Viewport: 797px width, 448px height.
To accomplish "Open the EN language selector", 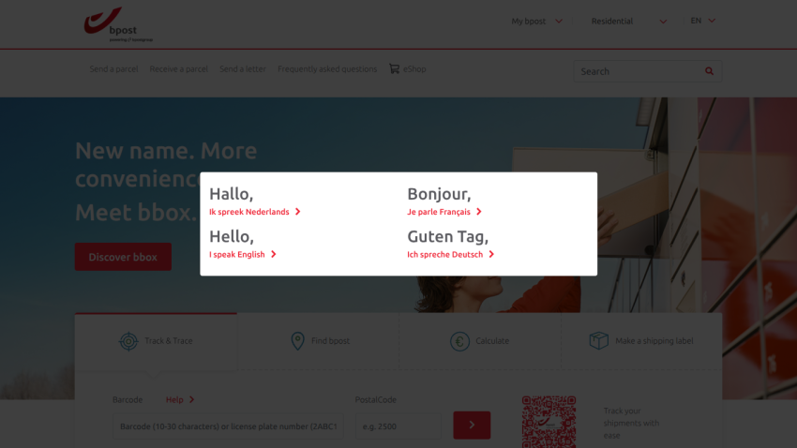I will coord(703,21).
